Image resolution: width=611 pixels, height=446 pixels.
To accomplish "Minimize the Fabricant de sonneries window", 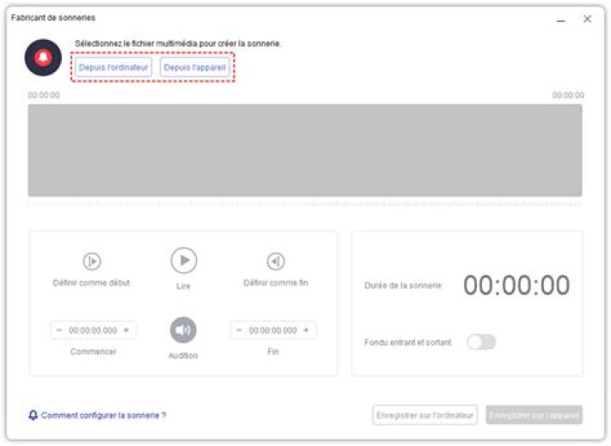I will tap(561, 19).
